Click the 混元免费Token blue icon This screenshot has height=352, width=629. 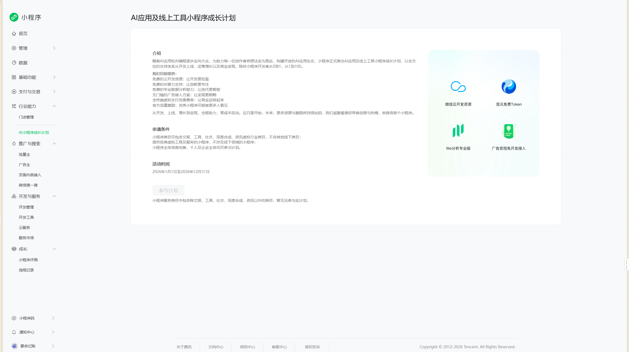(509, 87)
